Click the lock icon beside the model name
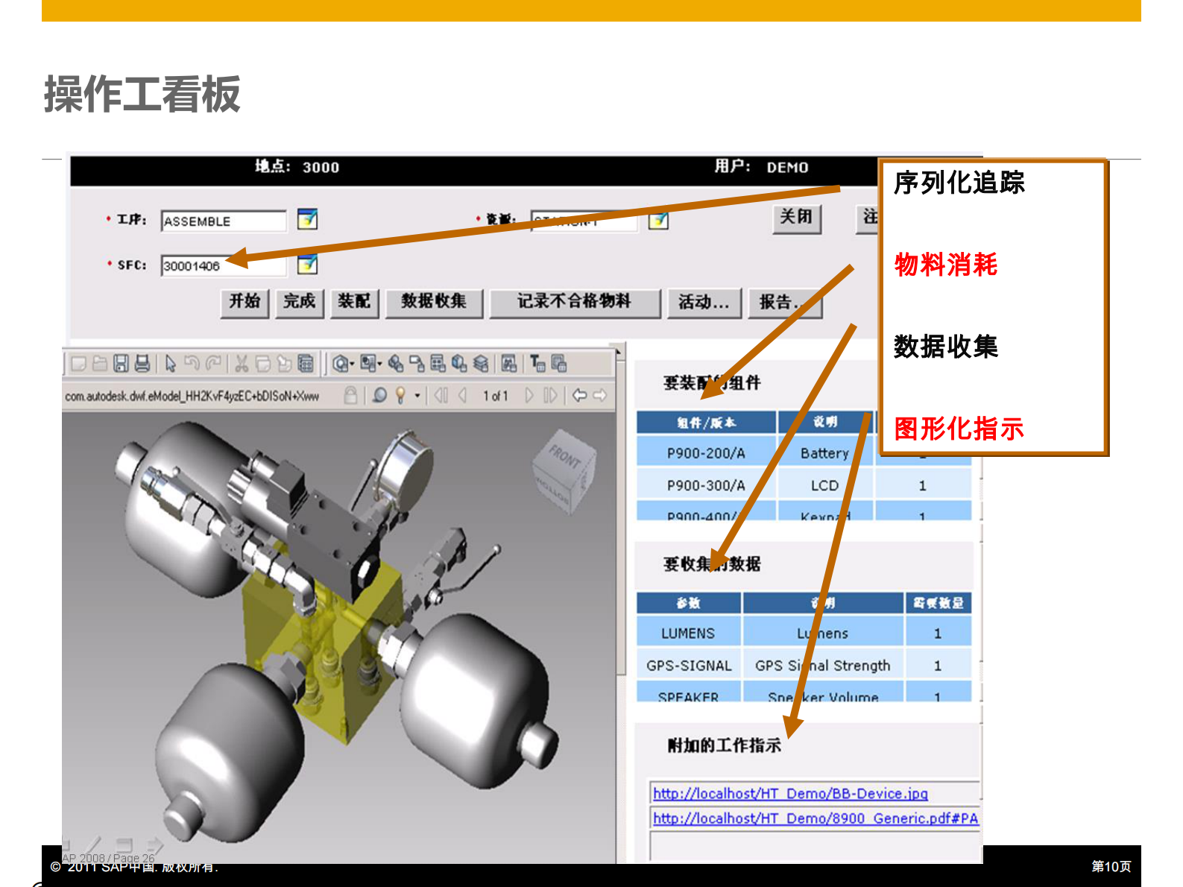This screenshot has width=1183, height=887. click(350, 395)
